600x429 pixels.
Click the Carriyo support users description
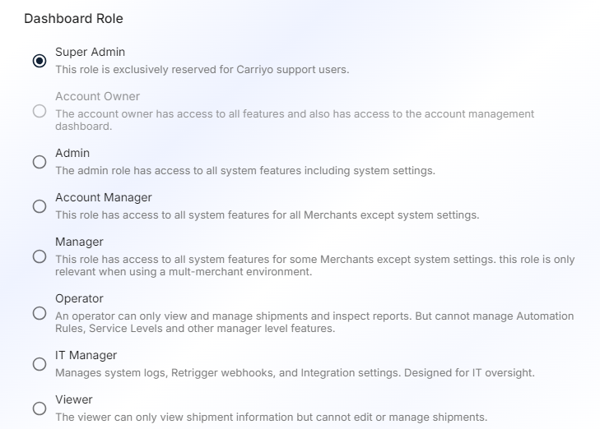[x=202, y=70]
